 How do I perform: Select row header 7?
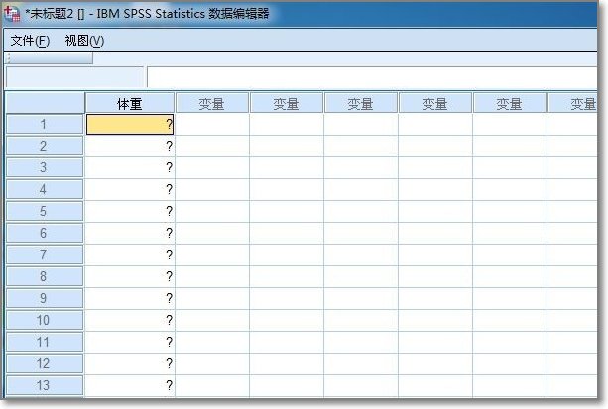pos(45,255)
